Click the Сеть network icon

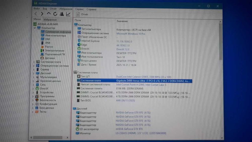(x=38, y=84)
